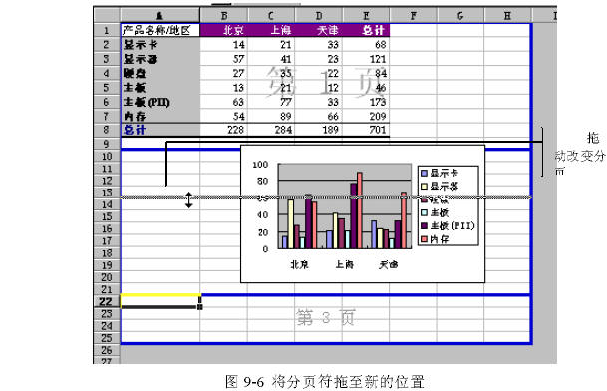The width and height of the screenshot is (607, 391).
Task: Click the chart's 100 axis value
Action: click(x=260, y=165)
